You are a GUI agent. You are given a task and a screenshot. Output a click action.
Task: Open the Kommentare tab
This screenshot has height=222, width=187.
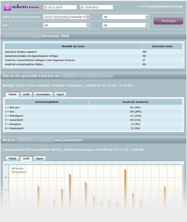click(43, 94)
